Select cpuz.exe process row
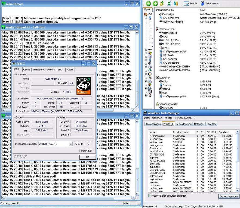The height and width of the screenshot is (208, 240). 190,185
